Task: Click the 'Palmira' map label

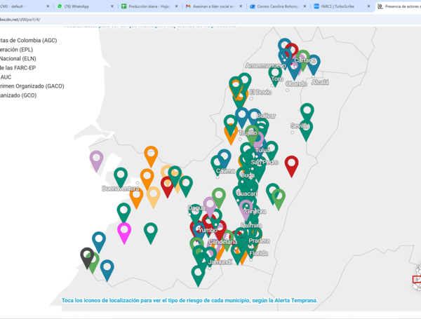Action: coord(251,225)
